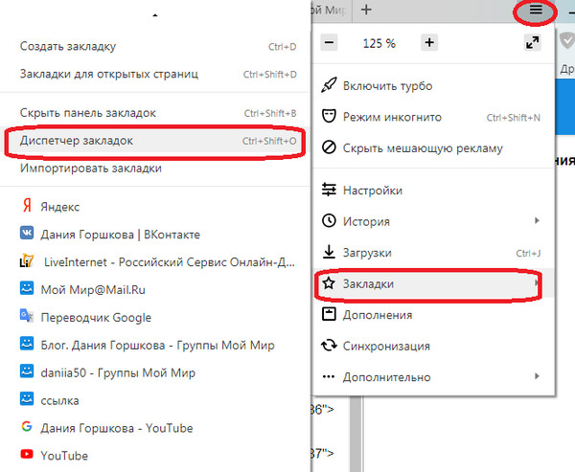The width and height of the screenshot is (575, 472).
Task: Click the history clock icon
Action: click(329, 220)
